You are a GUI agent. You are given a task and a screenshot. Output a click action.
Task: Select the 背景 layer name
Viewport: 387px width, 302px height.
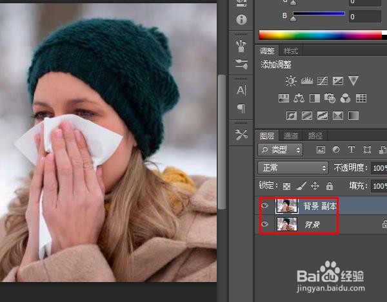[312, 224]
